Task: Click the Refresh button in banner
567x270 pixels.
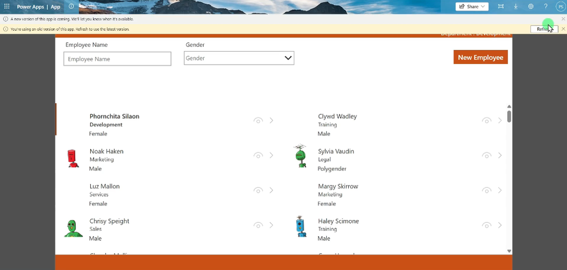Action: coord(544,29)
